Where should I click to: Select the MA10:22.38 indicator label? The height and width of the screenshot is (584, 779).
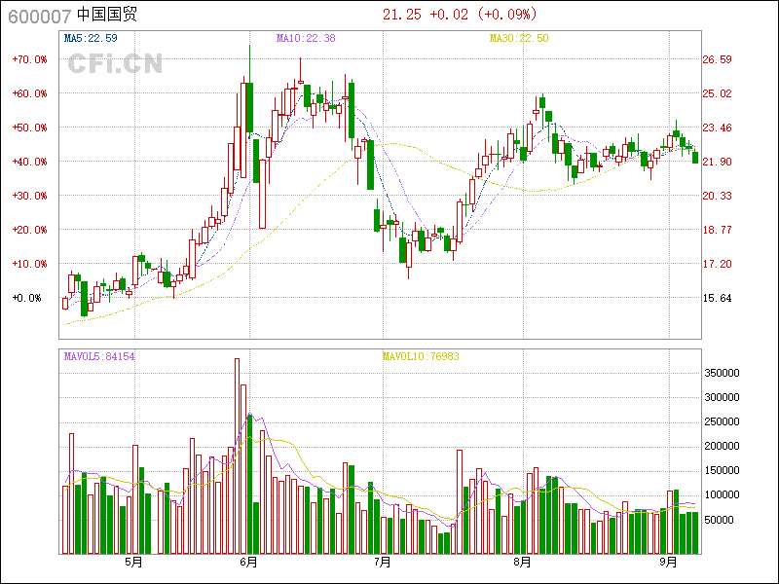[x=306, y=38]
